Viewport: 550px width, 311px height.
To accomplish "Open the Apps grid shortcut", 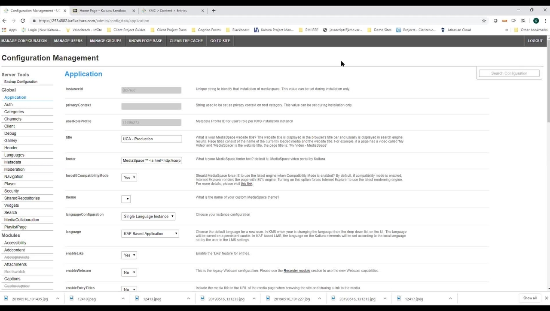I will tap(9, 30).
